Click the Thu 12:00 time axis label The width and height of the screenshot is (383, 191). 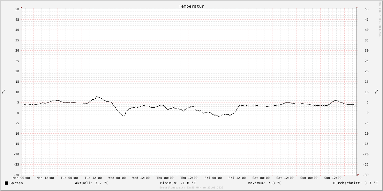[x=189, y=178]
